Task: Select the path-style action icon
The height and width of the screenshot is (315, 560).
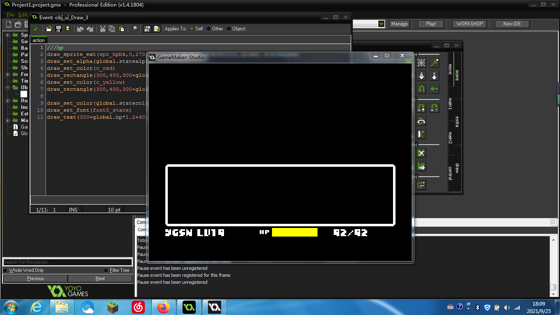Action: click(421, 166)
